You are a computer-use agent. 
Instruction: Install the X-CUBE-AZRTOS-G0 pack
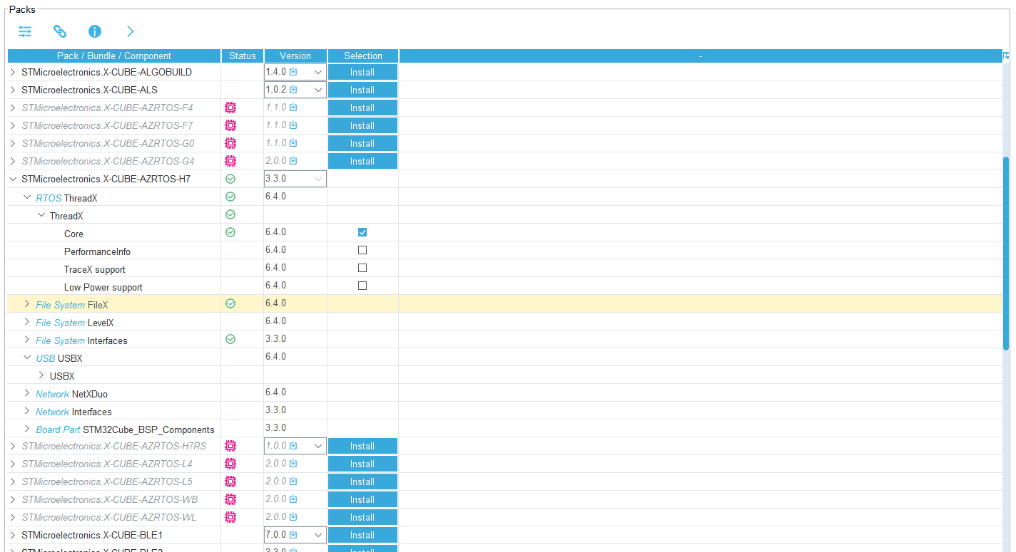coord(362,143)
